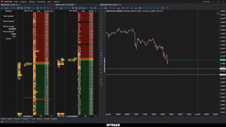Image resolution: width=226 pixels, height=127 pixels.
Task: Click the candle chart type icon in chart toolbar
Action: coord(123,8)
